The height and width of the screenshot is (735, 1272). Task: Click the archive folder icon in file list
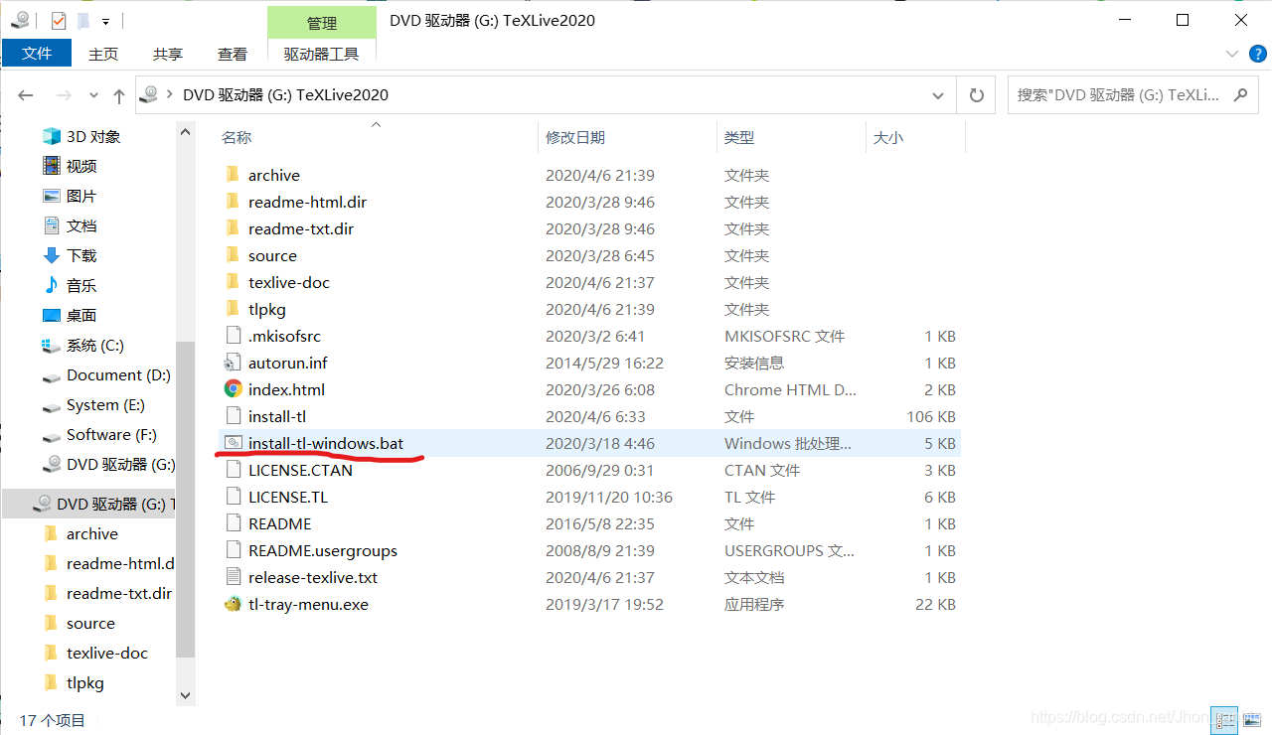click(233, 175)
